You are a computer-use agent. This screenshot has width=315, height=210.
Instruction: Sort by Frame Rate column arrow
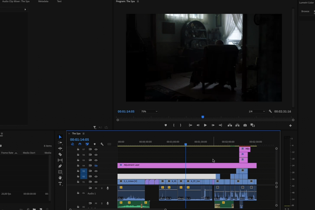point(16,153)
